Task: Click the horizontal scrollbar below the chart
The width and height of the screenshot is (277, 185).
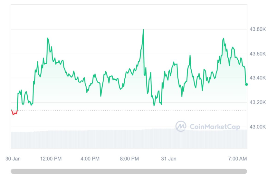Action: 129,171
